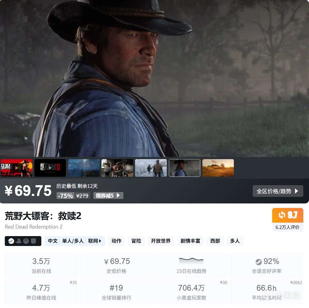Play the black Red Dead Redemption II trailer thumbnail

50,168
